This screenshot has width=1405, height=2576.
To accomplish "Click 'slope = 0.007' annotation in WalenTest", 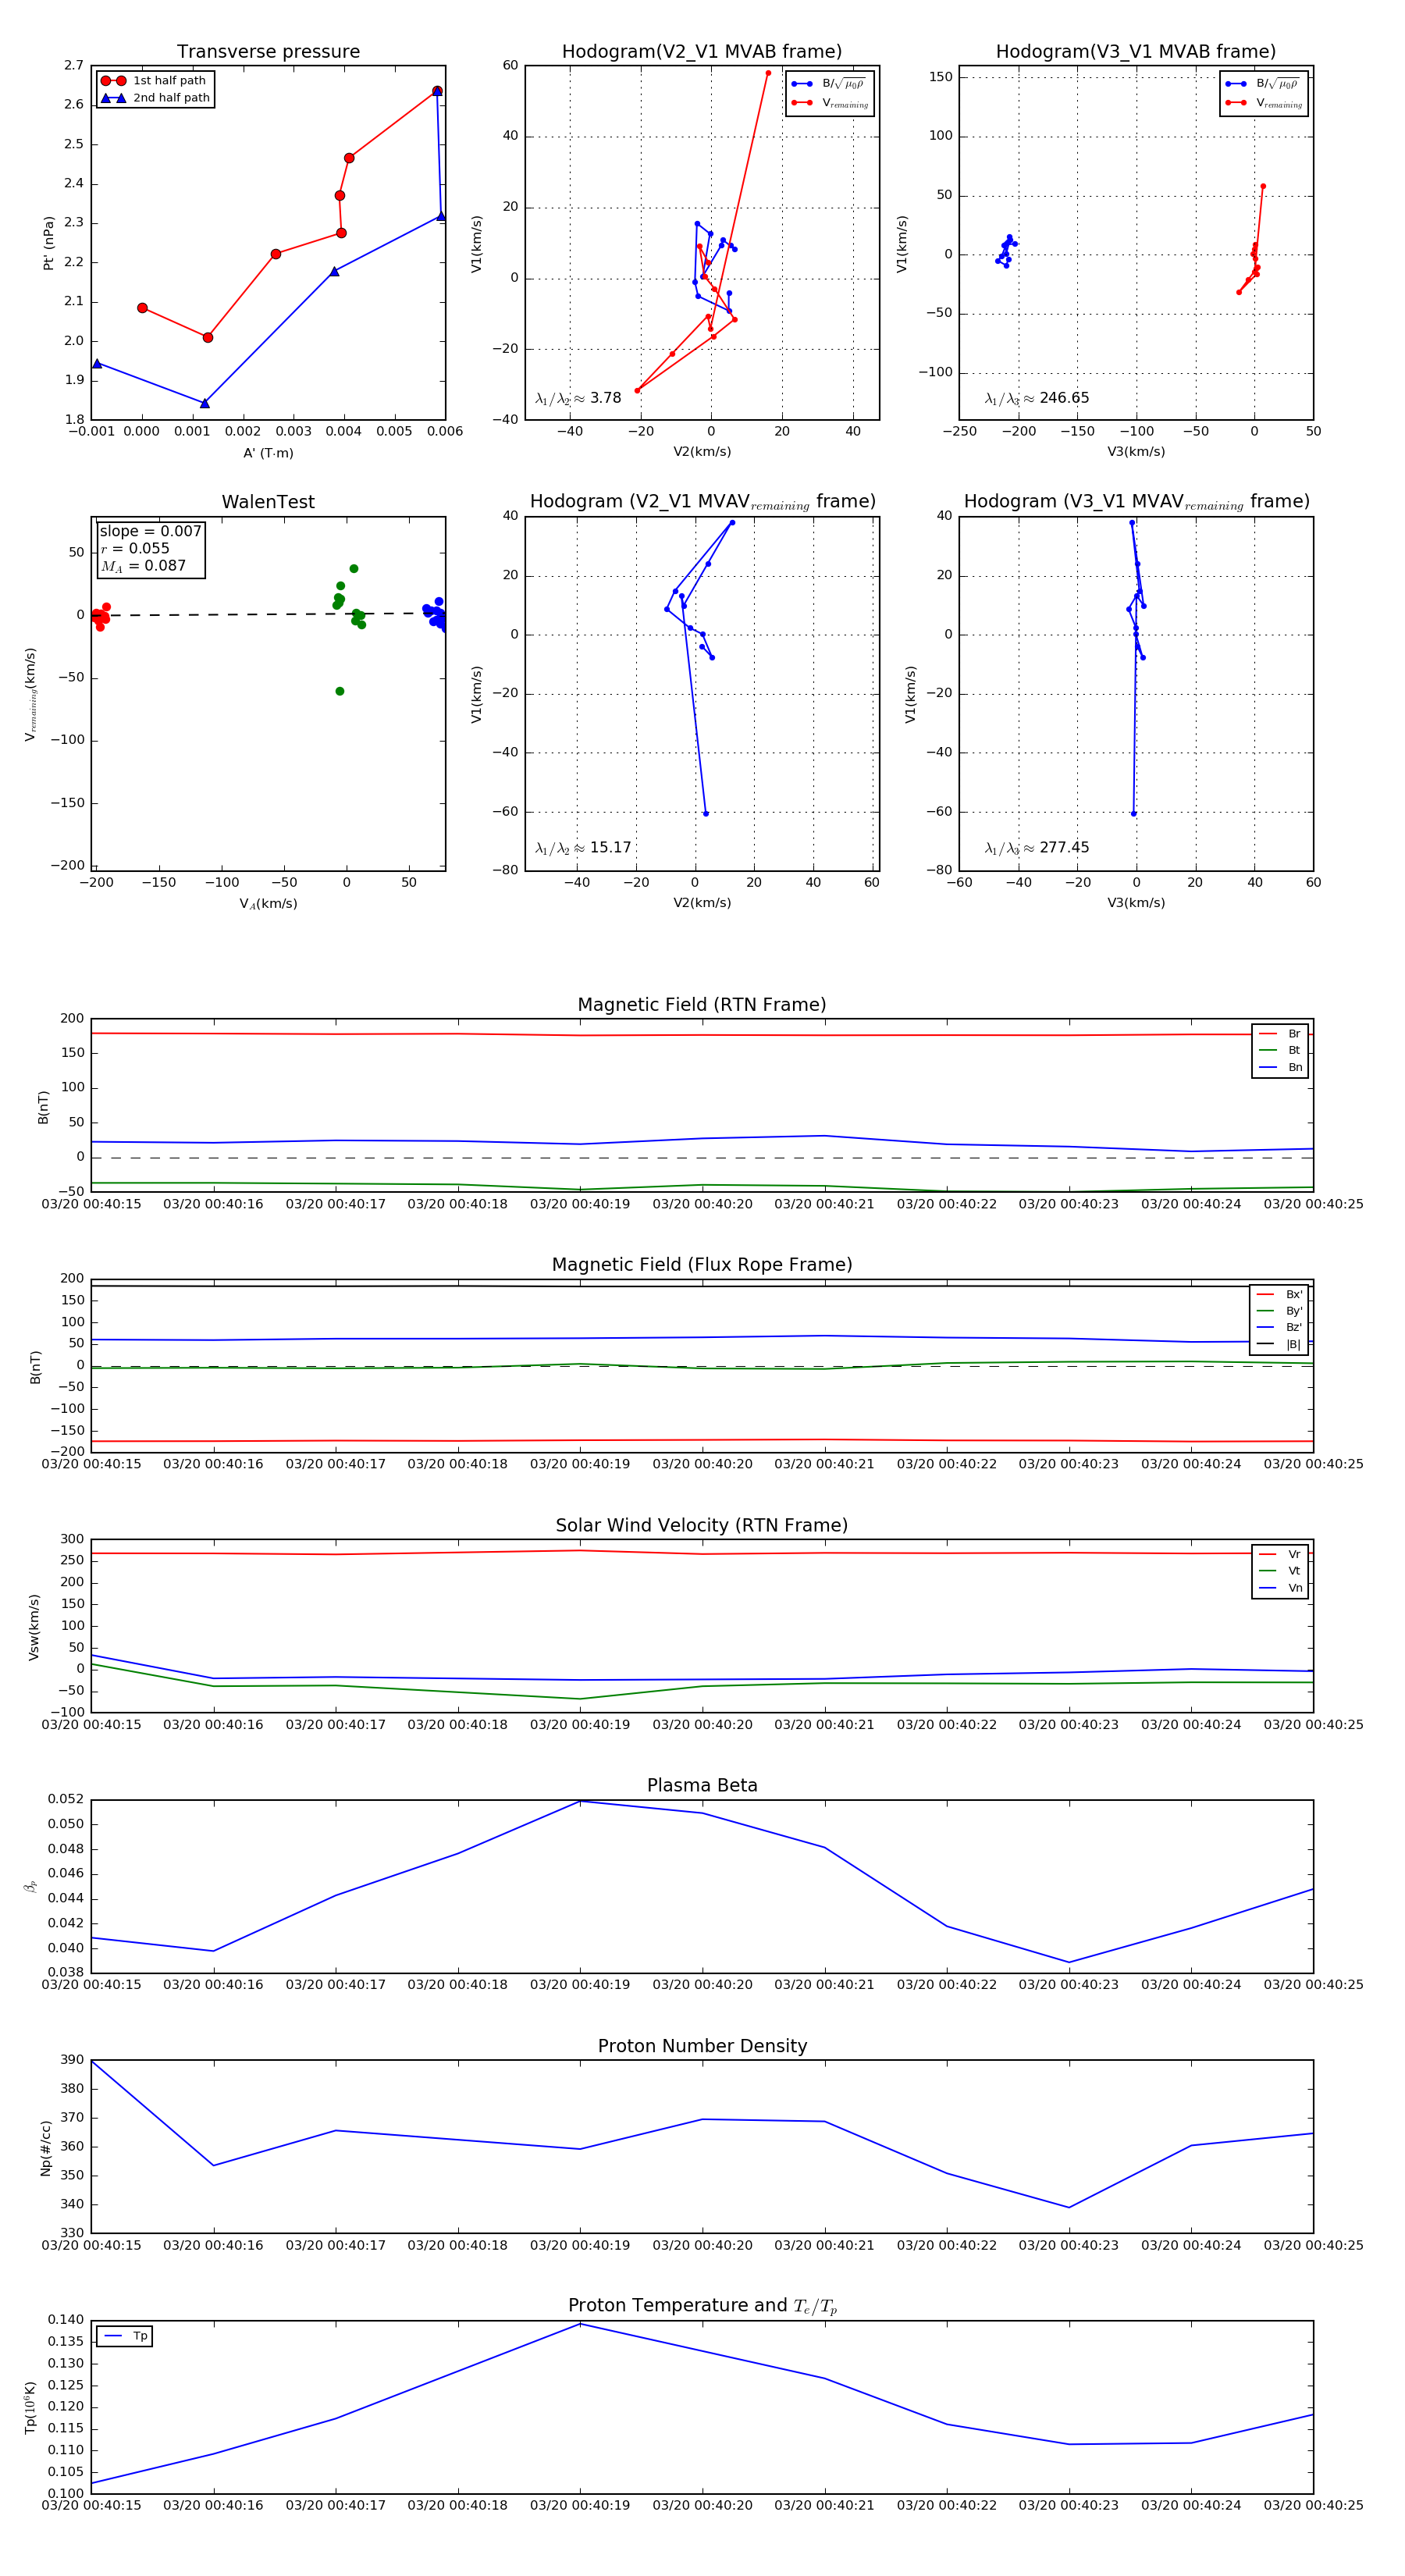I will pos(150,531).
